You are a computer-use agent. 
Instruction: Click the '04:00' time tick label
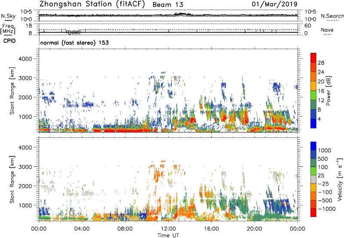coord(82,229)
